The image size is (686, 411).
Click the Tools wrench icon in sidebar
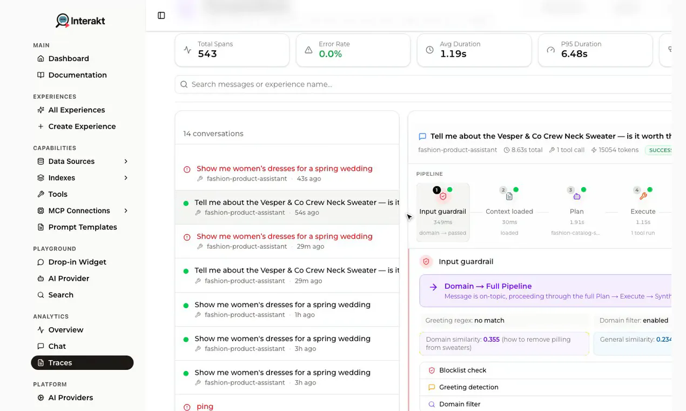[x=41, y=194]
